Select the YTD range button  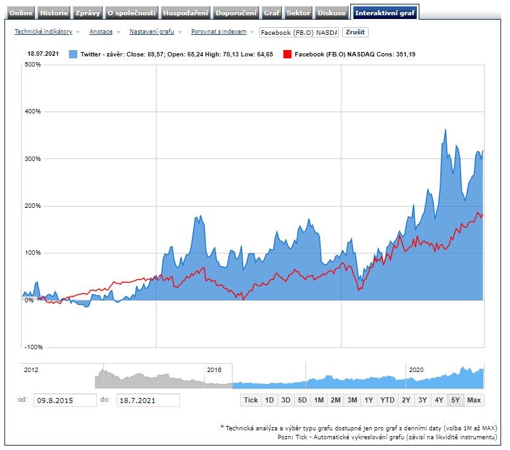[386, 400]
